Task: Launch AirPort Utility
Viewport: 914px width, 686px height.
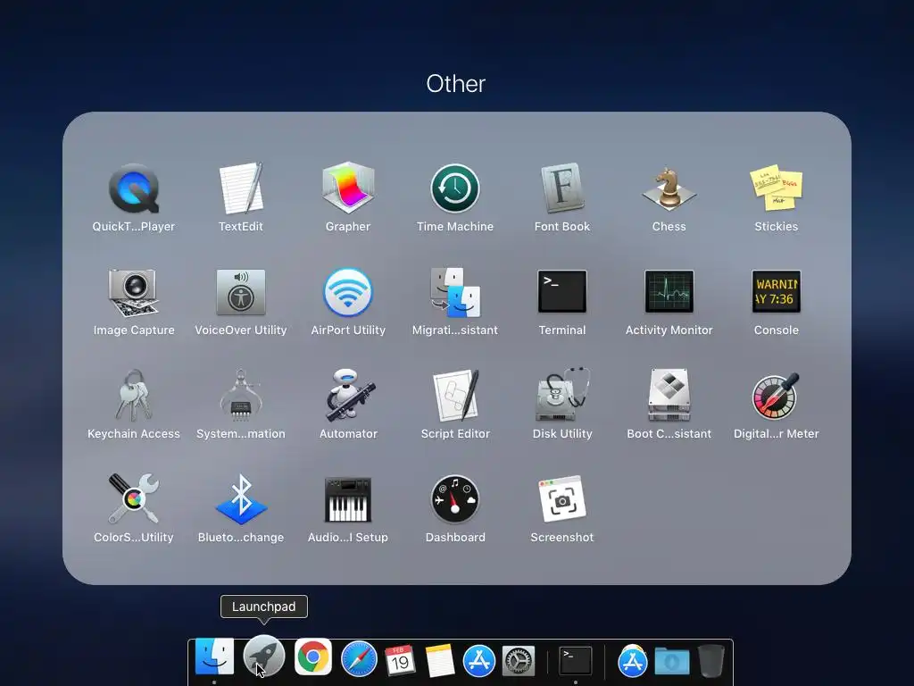Action: [348, 292]
